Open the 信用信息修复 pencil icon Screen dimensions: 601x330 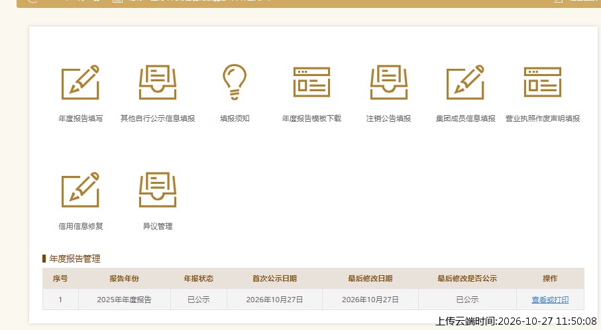point(80,190)
